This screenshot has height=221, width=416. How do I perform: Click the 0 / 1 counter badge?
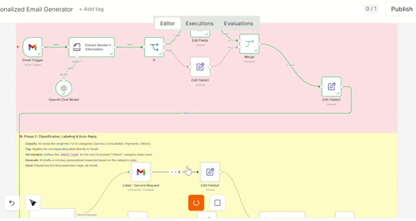371,9
